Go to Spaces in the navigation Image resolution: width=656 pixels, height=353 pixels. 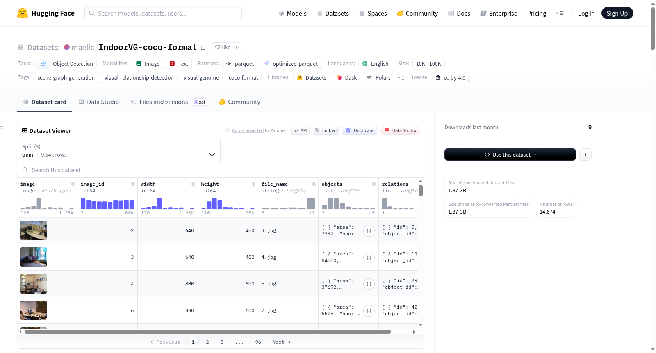coord(373,13)
